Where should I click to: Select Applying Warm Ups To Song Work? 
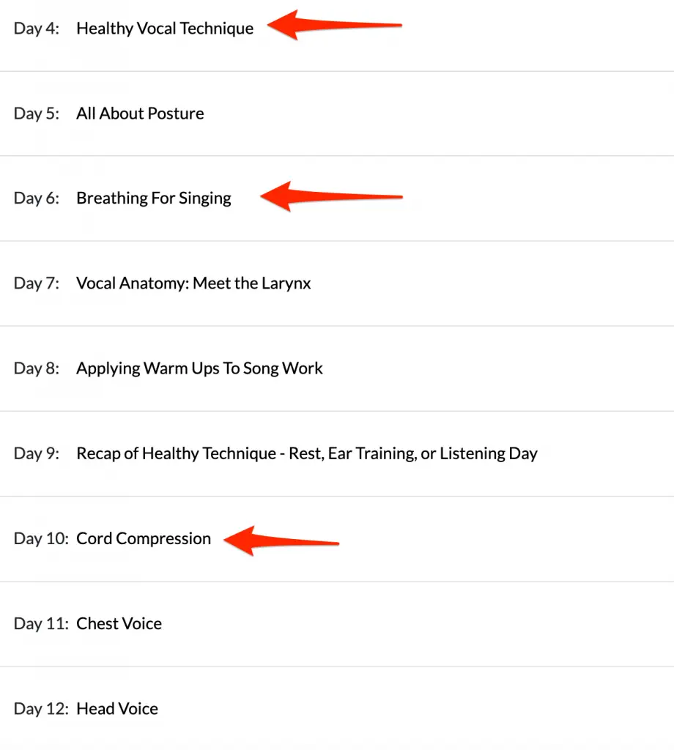(199, 368)
